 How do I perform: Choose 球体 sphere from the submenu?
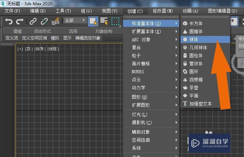[x=205, y=39]
